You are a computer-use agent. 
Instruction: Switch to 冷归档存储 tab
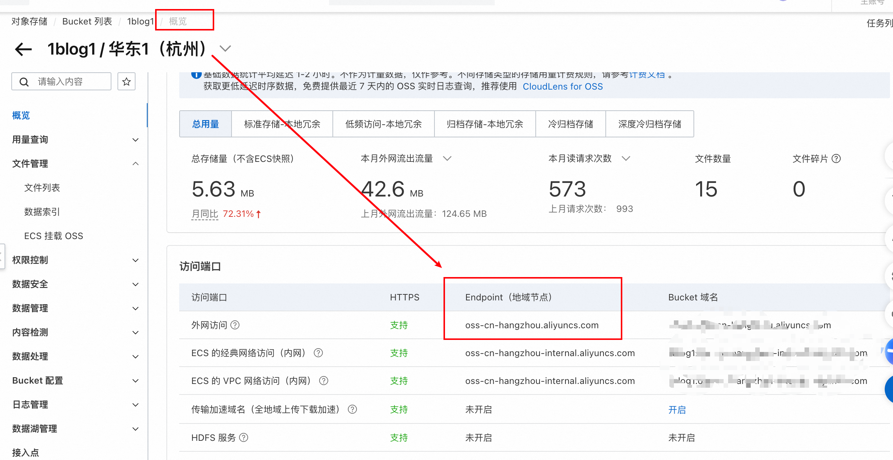pos(570,124)
